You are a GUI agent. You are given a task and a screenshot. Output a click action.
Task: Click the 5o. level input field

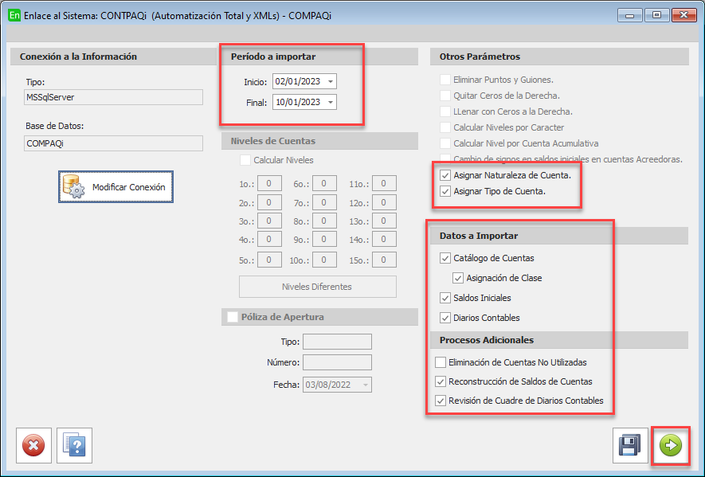[269, 260]
